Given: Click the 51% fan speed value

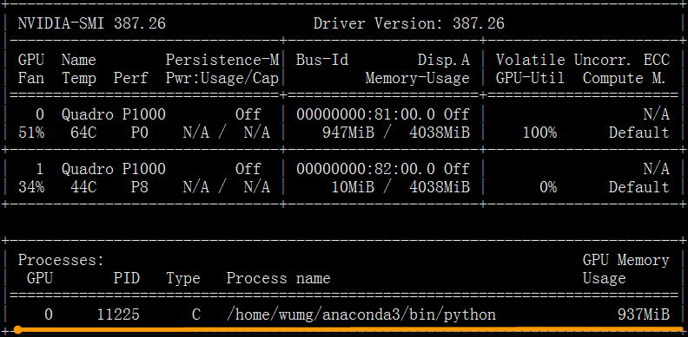Looking at the screenshot, I should tap(31, 133).
